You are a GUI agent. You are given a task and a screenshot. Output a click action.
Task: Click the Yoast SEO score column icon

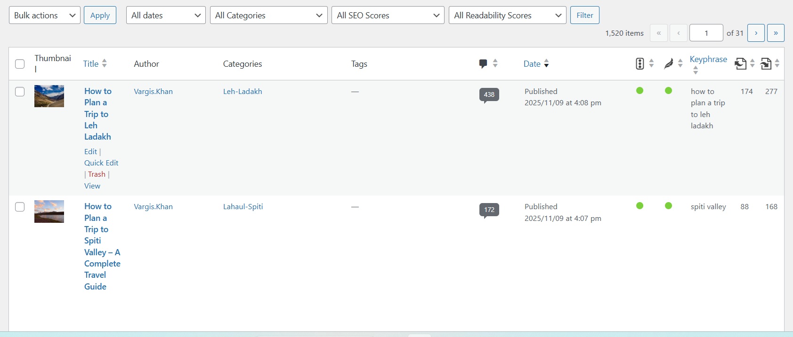(x=639, y=63)
